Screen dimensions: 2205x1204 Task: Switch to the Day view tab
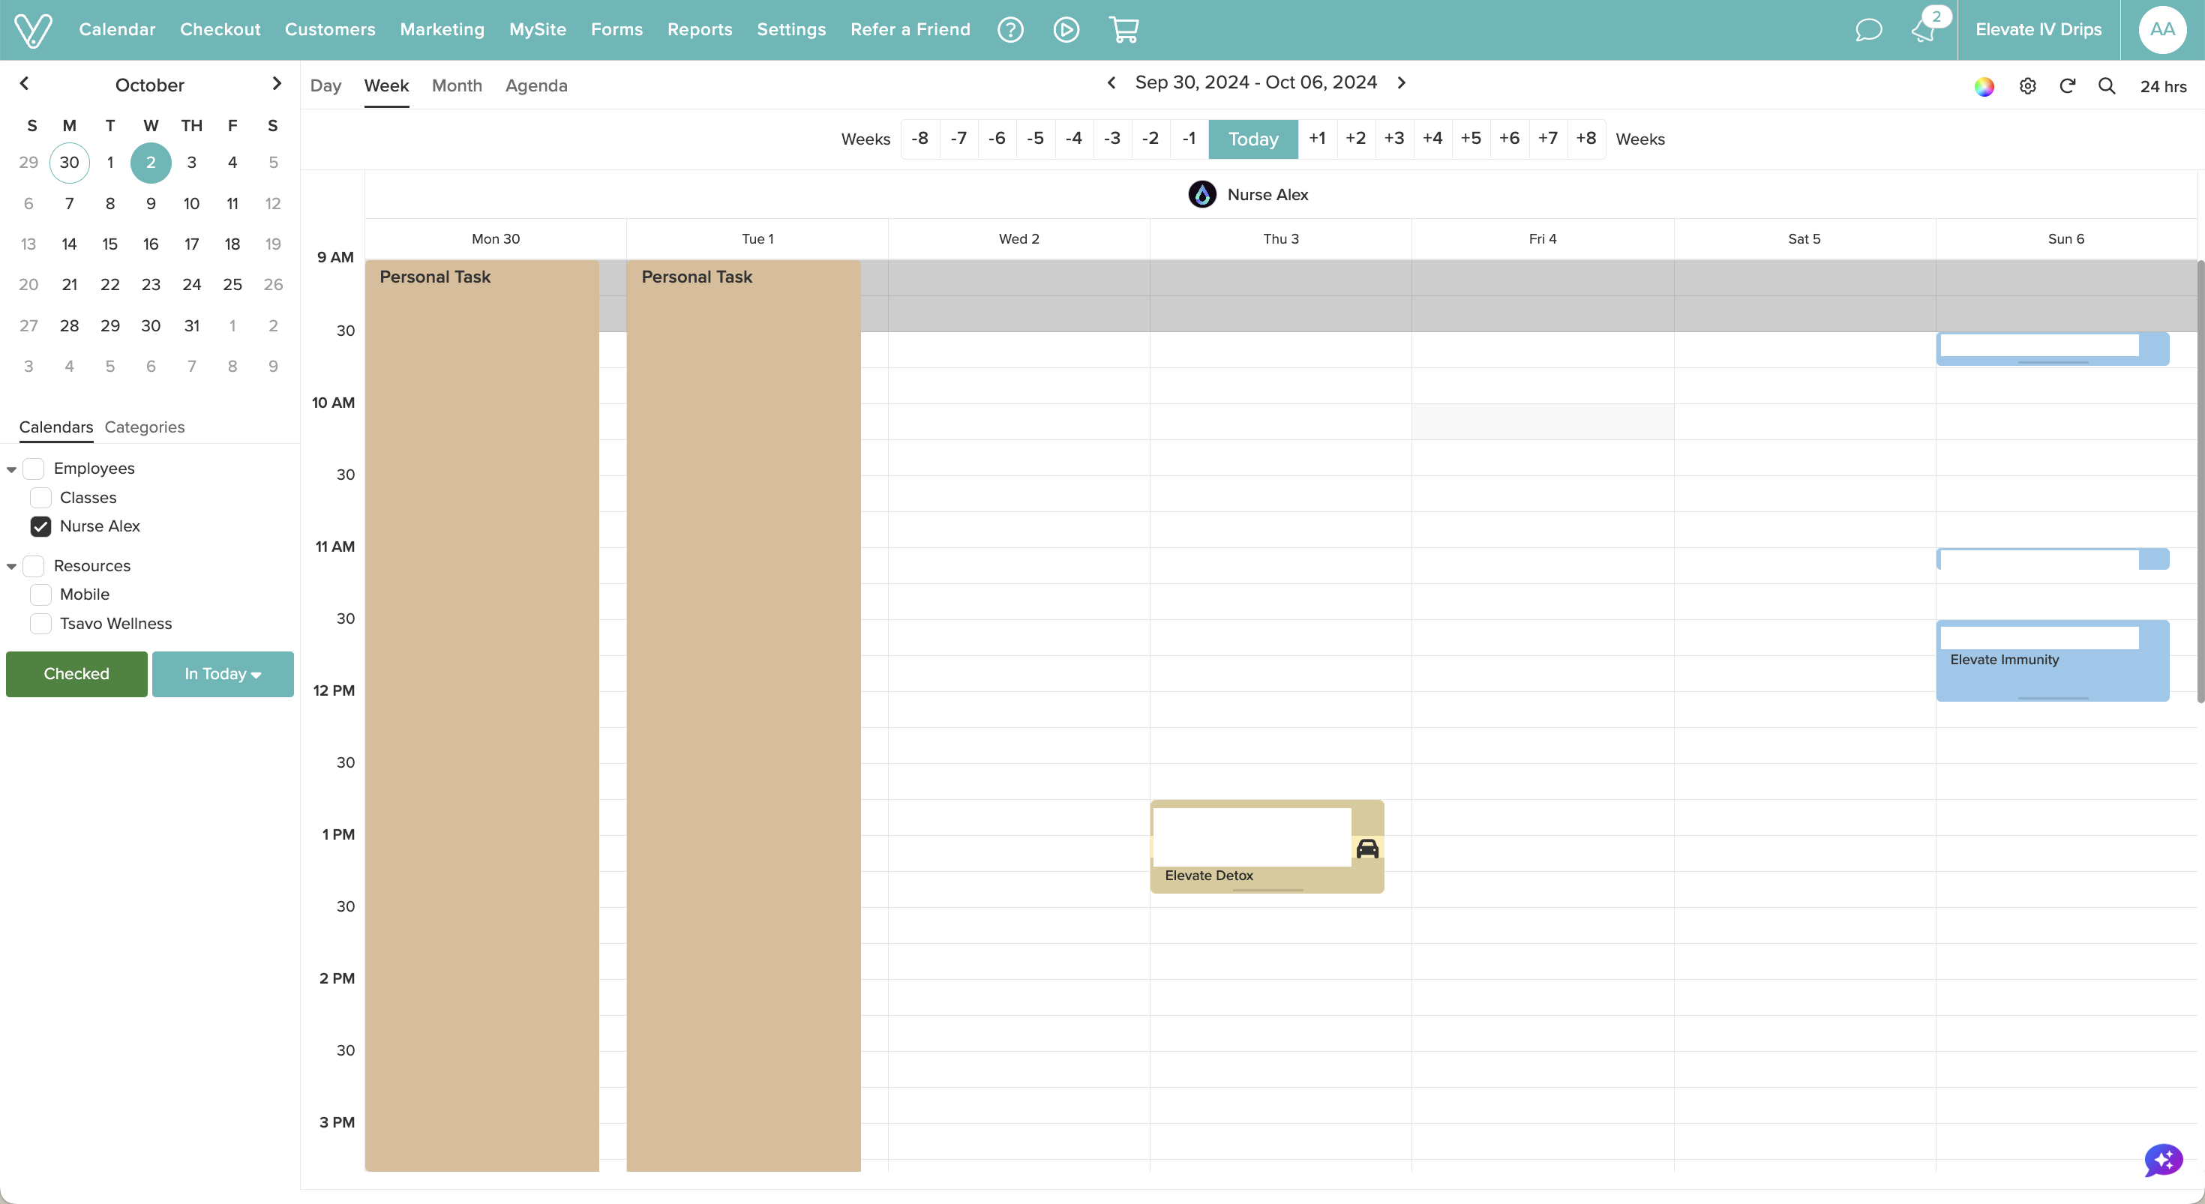pyautogui.click(x=325, y=85)
